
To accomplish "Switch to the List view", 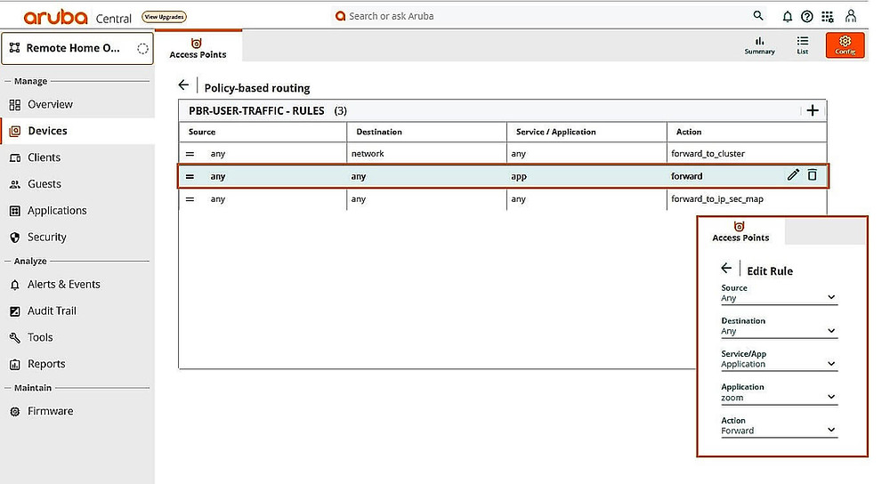I will [x=802, y=45].
